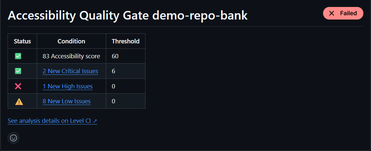Screen dimensions: 371x151
Task: Click the threshold 0 in the Low Issues row
Action: coord(113,101)
